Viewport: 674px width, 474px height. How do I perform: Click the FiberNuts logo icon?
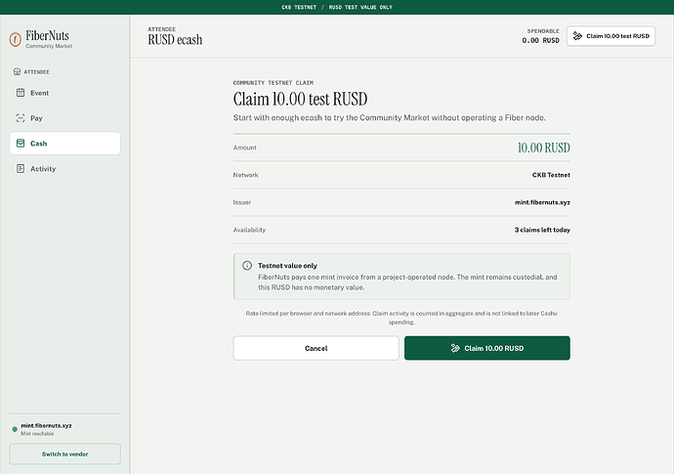[15, 39]
